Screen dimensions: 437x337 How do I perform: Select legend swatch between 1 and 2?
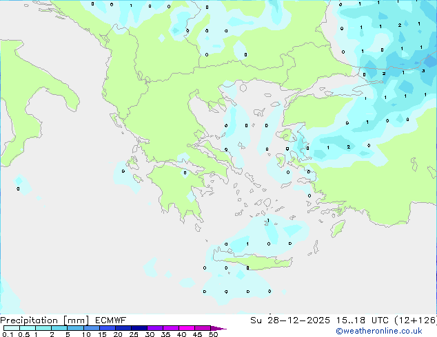(x=43, y=328)
